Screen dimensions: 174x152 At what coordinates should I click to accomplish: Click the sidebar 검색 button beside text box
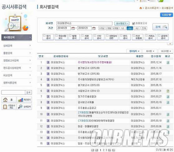click(x=28, y=93)
